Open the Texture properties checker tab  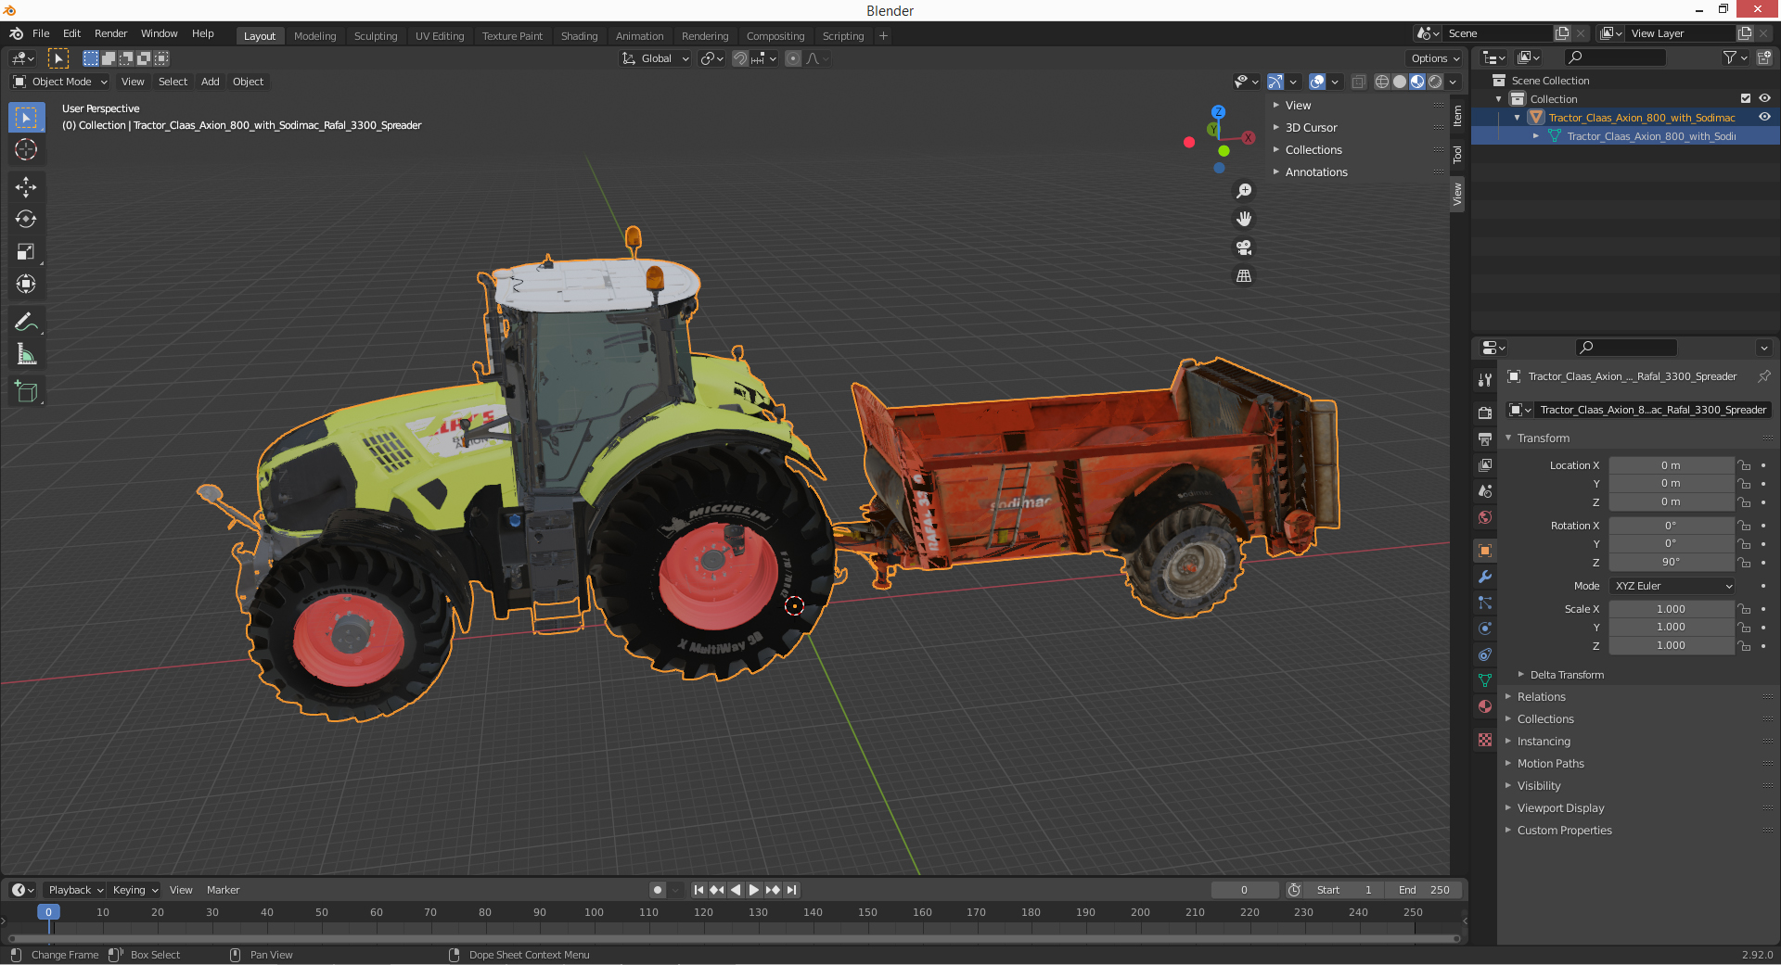[x=1485, y=740]
